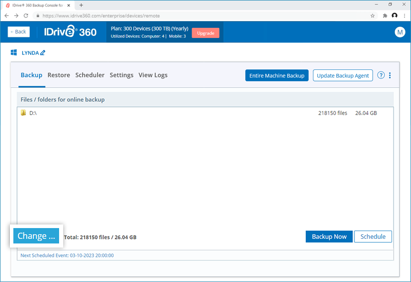Click the IDrive 360 logo

pyautogui.click(x=70, y=31)
